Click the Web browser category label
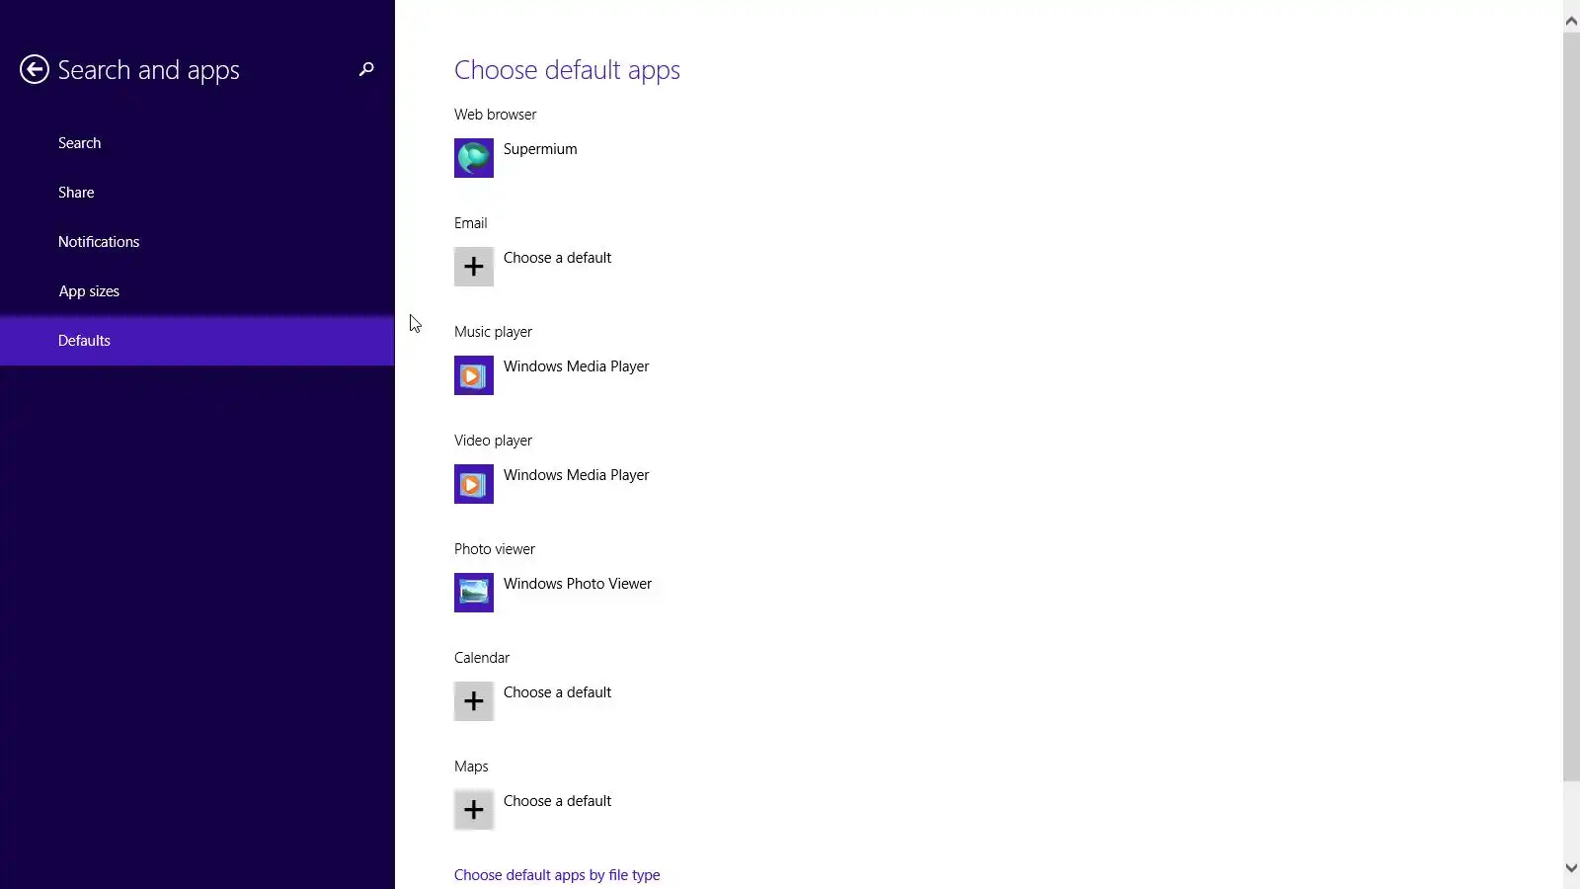The width and height of the screenshot is (1580, 889). [495, 115]
